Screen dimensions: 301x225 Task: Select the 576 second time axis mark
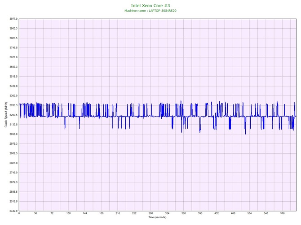tap(283, 214)
